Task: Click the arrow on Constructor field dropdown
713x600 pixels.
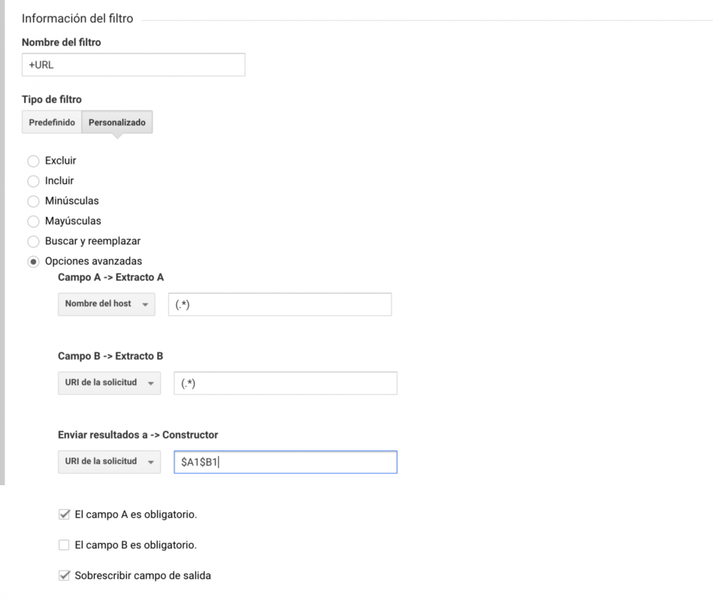Action: pos(150,462)
